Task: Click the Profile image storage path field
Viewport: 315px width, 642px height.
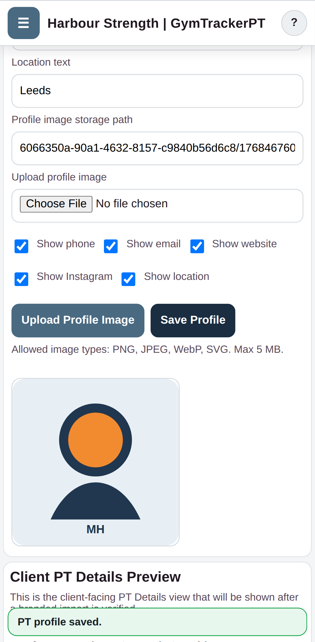Action: [x=157, y=148]
